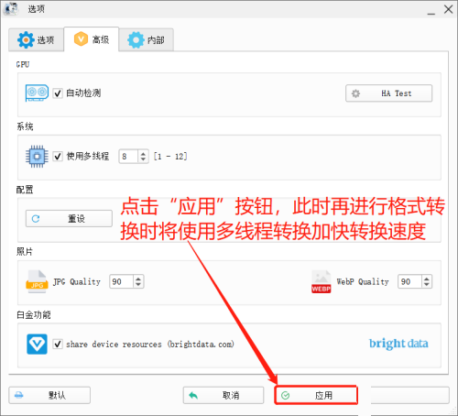Screen dimensions: 458x416
Task: Click the WebP Quality input field
Action: 409,281
